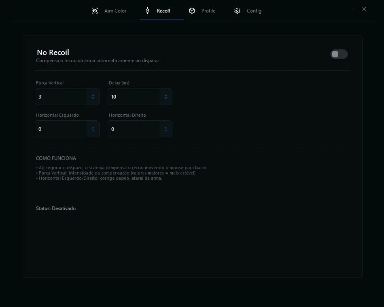Go to the Config tab label

254,11
